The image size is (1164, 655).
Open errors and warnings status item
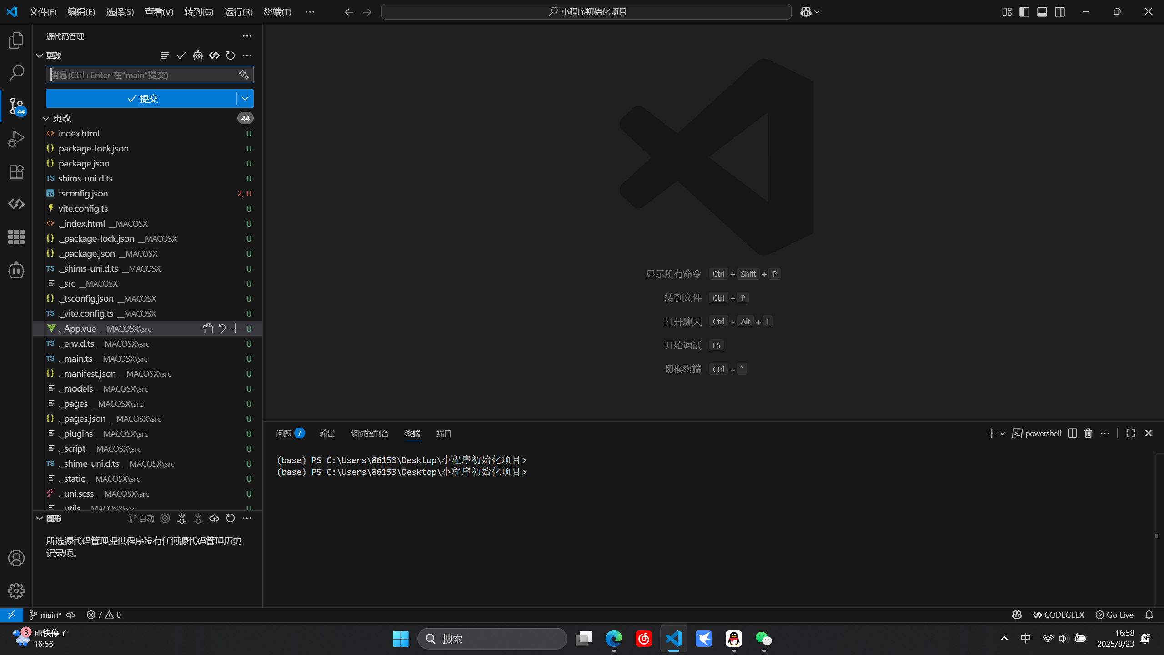point(104,615)
